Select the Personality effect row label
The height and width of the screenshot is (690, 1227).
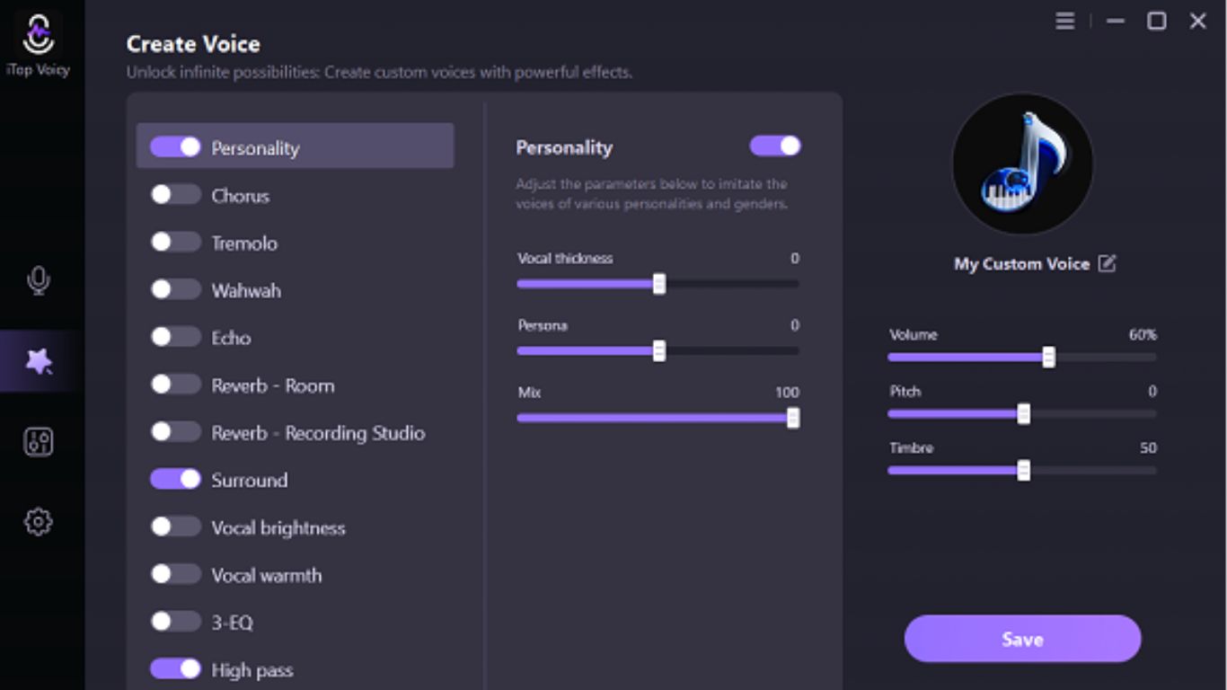(x=255, y=148)
